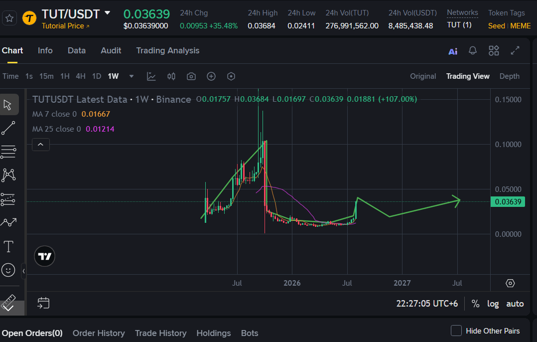Expand chart to fullscreen icon
This screenshot has width=537, height=342.
coord(515,51)
